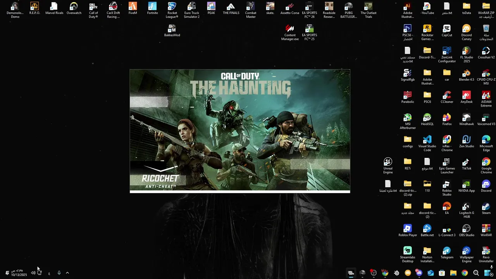Toggle the microphone tray icon

tap(59, 273)
